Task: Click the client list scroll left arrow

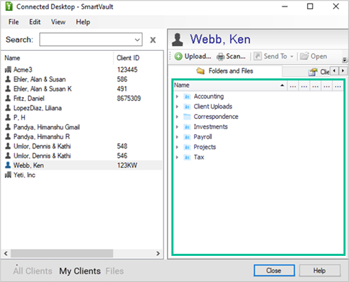Action: click(x=6, y=253)
